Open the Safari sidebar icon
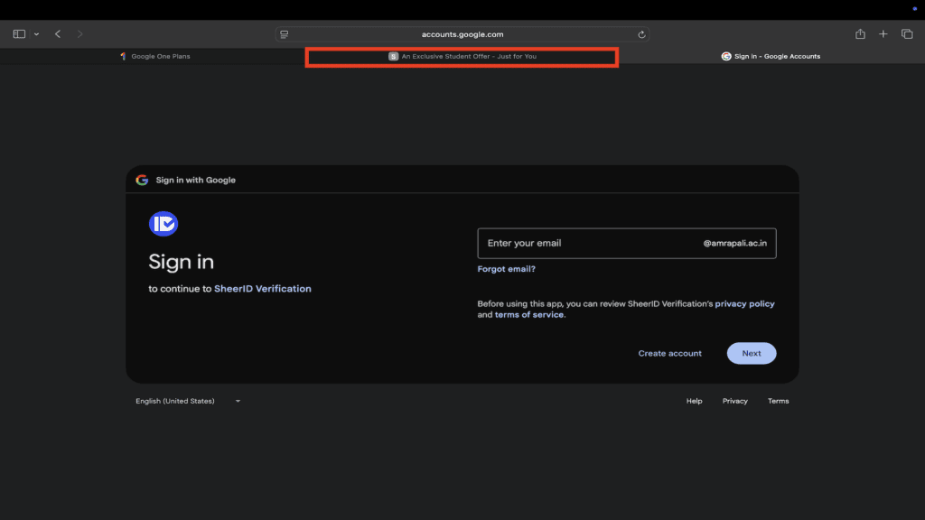The height and width of the screenshot is (520, 925). pyautogui.click(x=18, y=33)
